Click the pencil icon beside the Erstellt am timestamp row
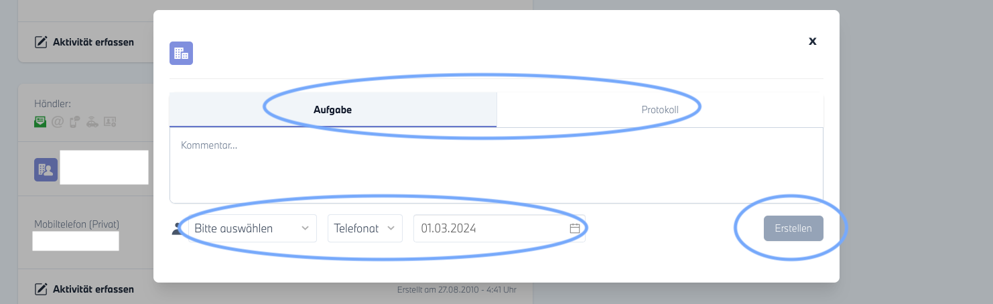Image resolution: width=993 pixels, height=304 pixels. point(41,289)
